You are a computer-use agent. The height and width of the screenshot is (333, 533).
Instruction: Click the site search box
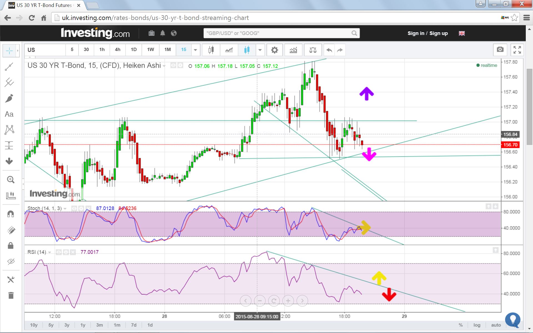[x=281, y=33]
